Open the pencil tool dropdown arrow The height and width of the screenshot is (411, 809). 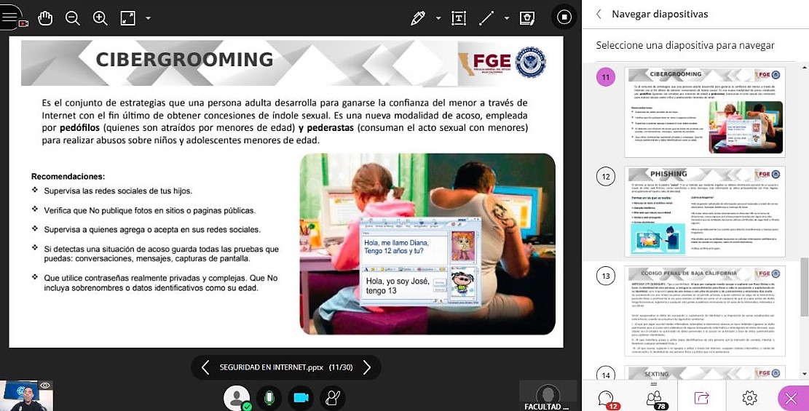point(438,18)
